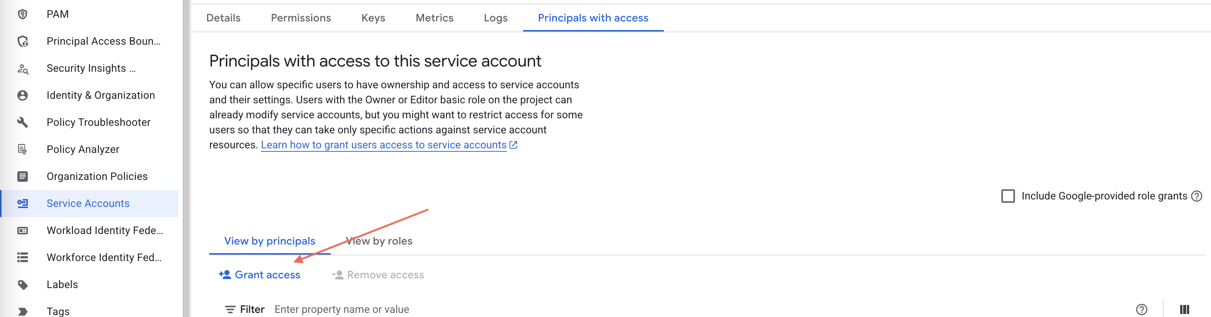The width and height of the screenshot is (1211, 317).
Task: Click the Grant access button
Action: pos(260,275)
